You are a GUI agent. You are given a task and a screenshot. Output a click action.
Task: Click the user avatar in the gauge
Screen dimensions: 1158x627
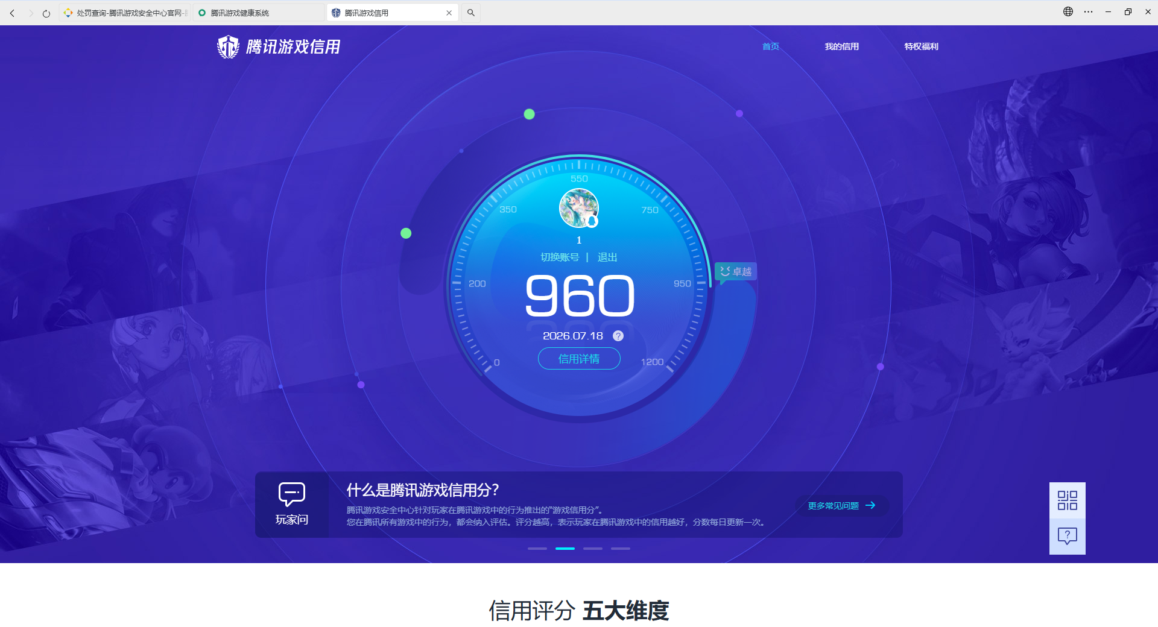point(579,208)
